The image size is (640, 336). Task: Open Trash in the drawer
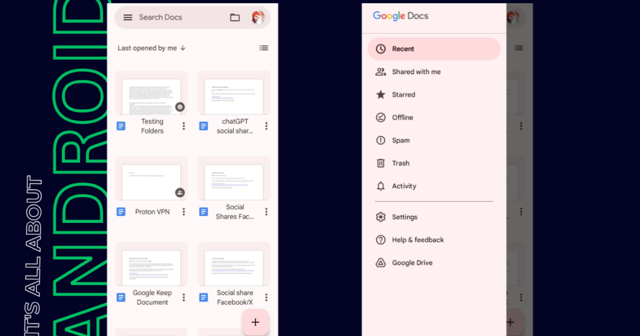(434, 163)
